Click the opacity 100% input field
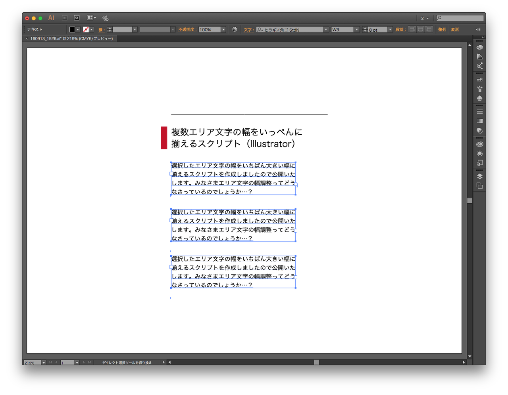 pyautogui.click(x=210, y=30)
